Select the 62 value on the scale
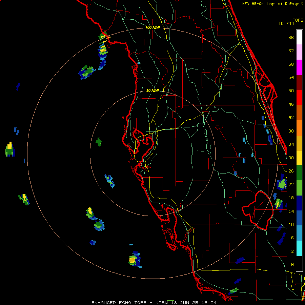305x305 pixels. point(291,50)
